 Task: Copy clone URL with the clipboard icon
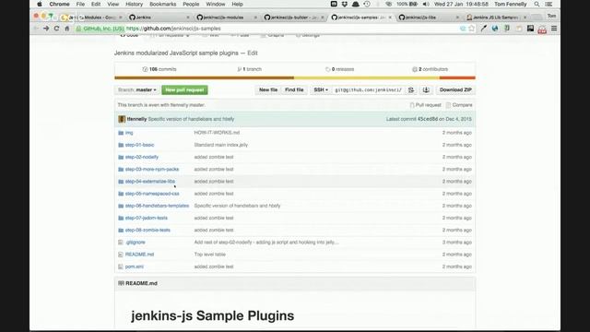(411, 90)
